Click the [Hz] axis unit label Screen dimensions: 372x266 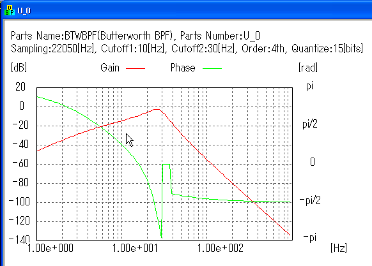click(x=339, y=248)
